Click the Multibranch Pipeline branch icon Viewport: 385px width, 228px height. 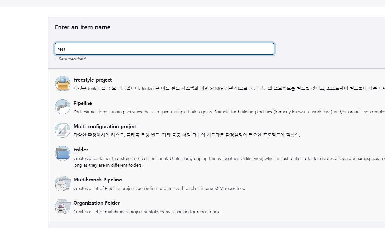63,183
